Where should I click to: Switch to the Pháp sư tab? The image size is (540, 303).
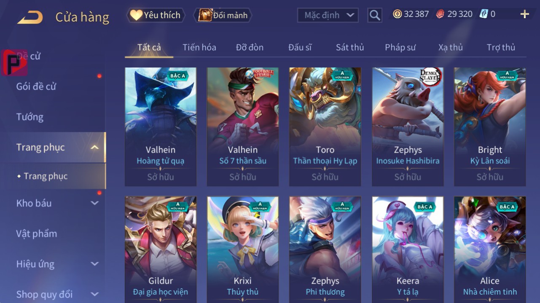[400, 47]
